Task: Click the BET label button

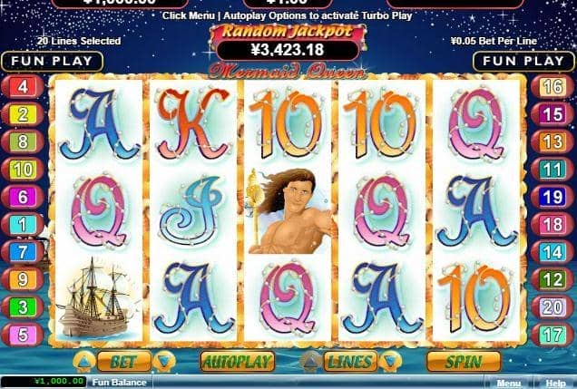Action: tap(124, 362)
